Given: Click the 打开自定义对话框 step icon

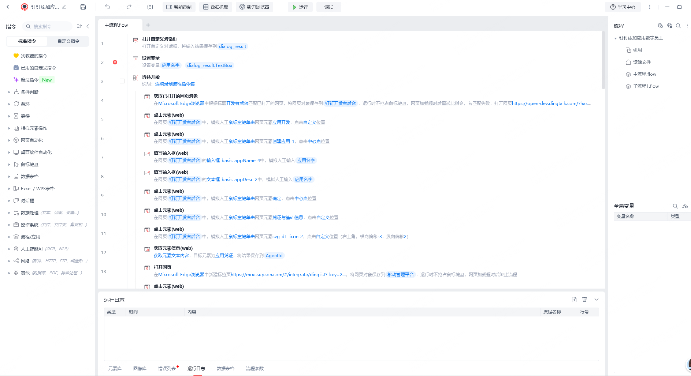Looking at the screenshot, I should [135, 40].
